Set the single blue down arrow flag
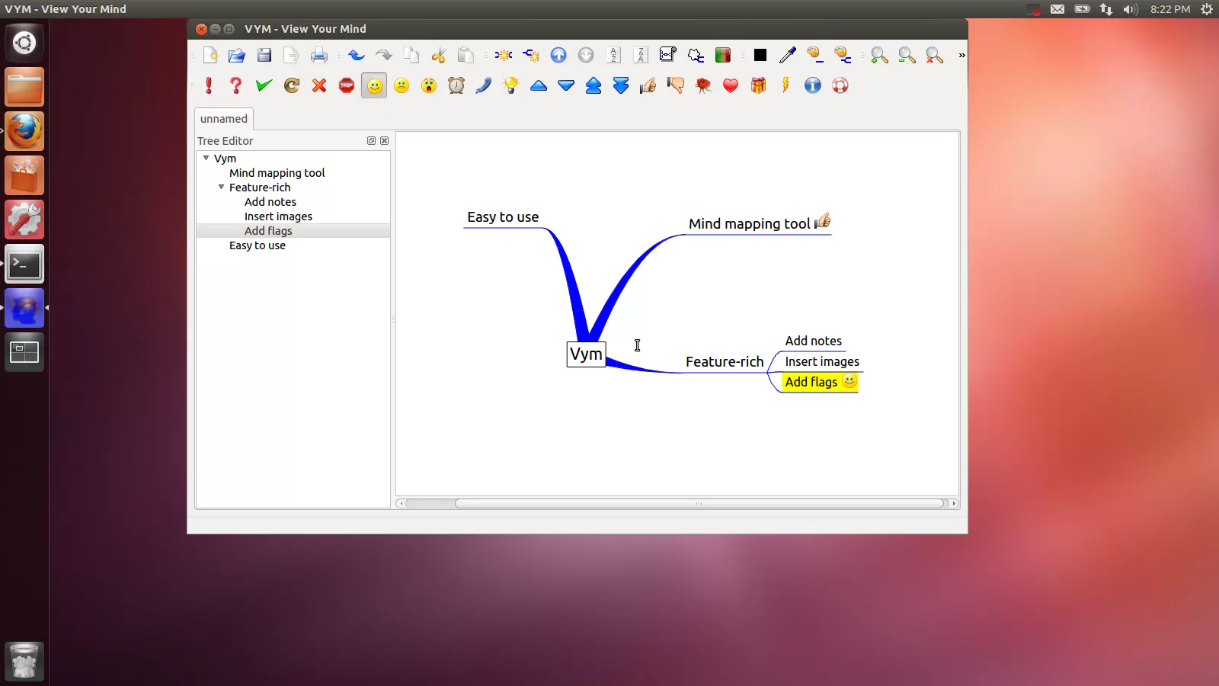The height and width of the screenshot is (686, 1219). [x=566, y=85]
